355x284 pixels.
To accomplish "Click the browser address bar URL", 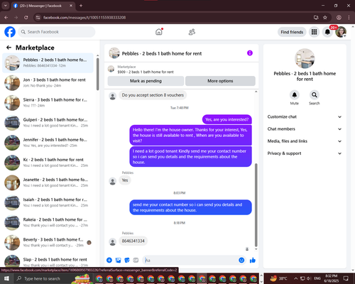I will click(x=84, y=18).
